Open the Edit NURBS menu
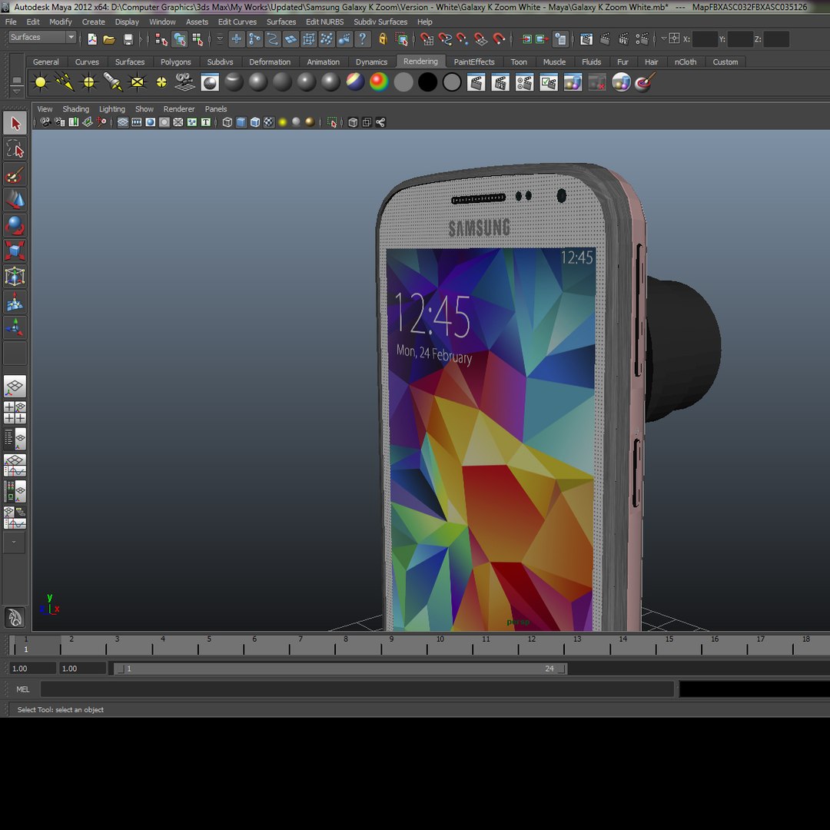This screenshot has height=830, width=830. pos(324,22)
